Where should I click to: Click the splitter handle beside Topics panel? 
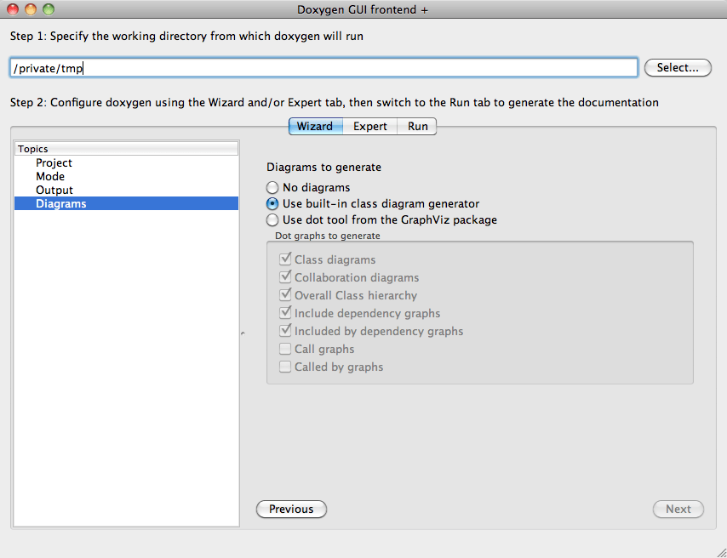(x=243, y=333)
